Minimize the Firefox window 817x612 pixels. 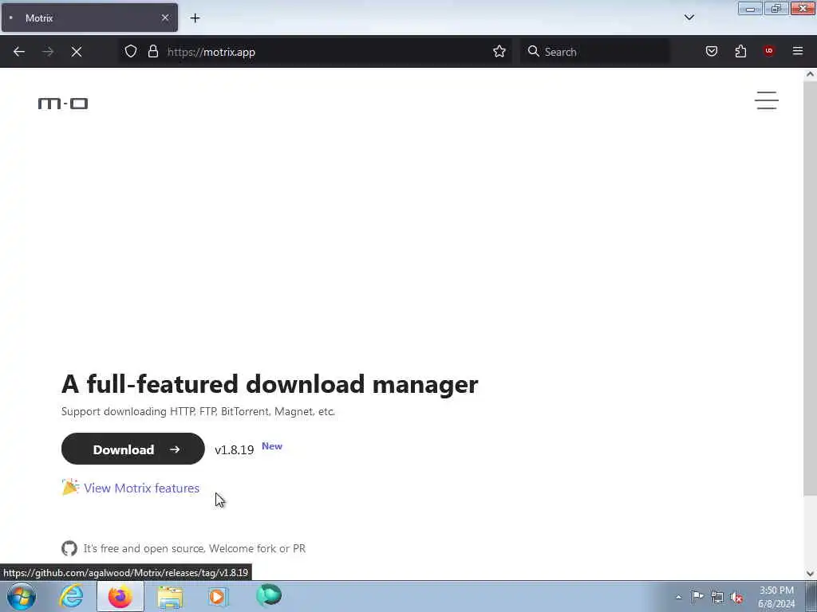[x=750, y=8]
